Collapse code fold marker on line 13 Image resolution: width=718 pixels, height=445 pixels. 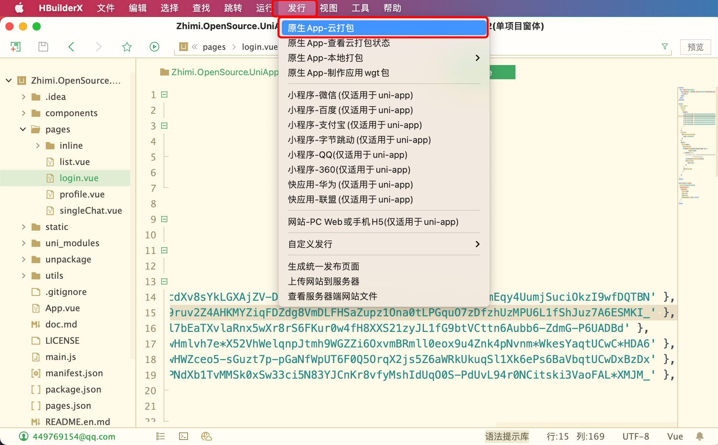(x=164, y=281)
